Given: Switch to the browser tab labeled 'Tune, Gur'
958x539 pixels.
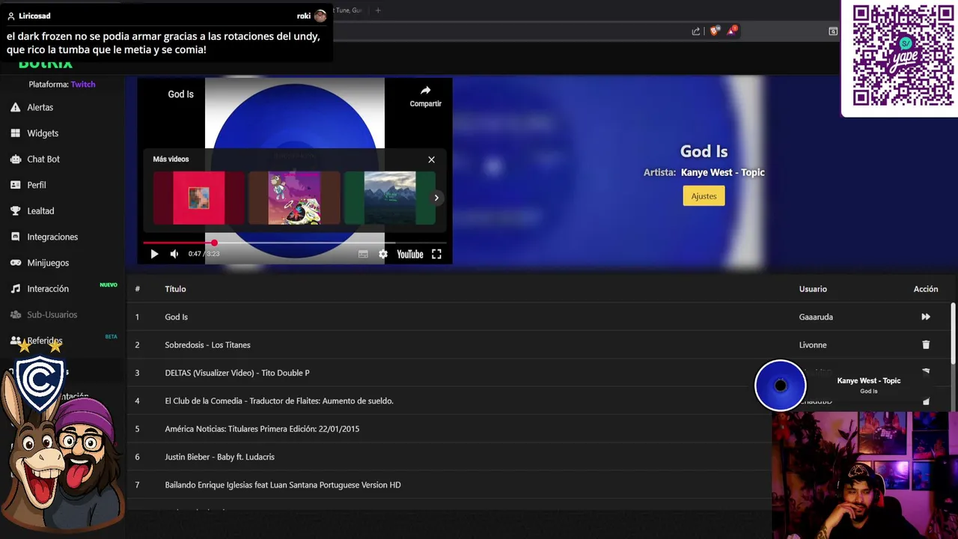Looking at the screenshot, I should (x=349, y=10).
